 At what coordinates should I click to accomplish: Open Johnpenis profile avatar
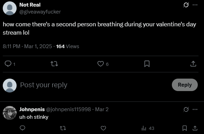[10, 113]
